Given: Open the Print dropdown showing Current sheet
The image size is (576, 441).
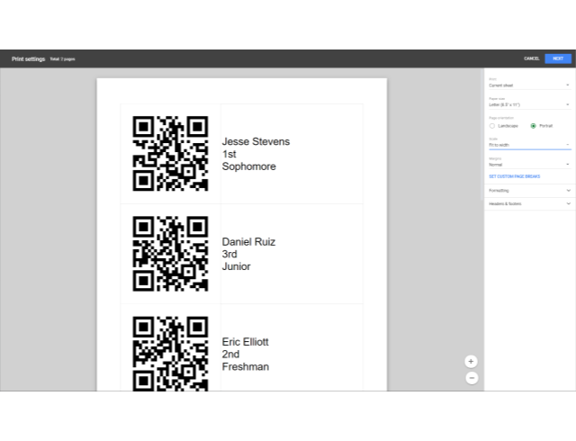Looking at the screenshot, I should 530,85.
